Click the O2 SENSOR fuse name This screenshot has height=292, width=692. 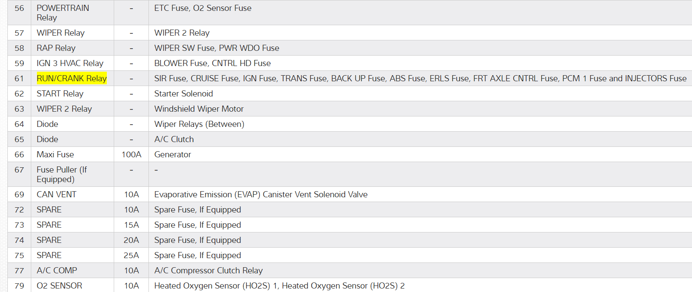click(59, 286)
